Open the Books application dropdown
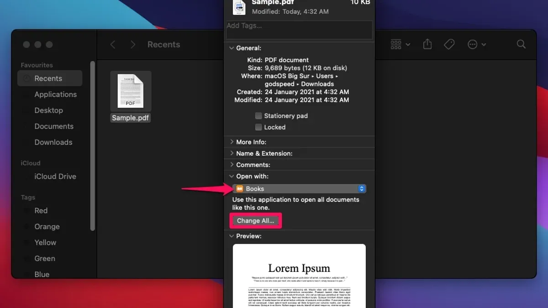The height and width of the screenshot is (308, 548). 299,189
